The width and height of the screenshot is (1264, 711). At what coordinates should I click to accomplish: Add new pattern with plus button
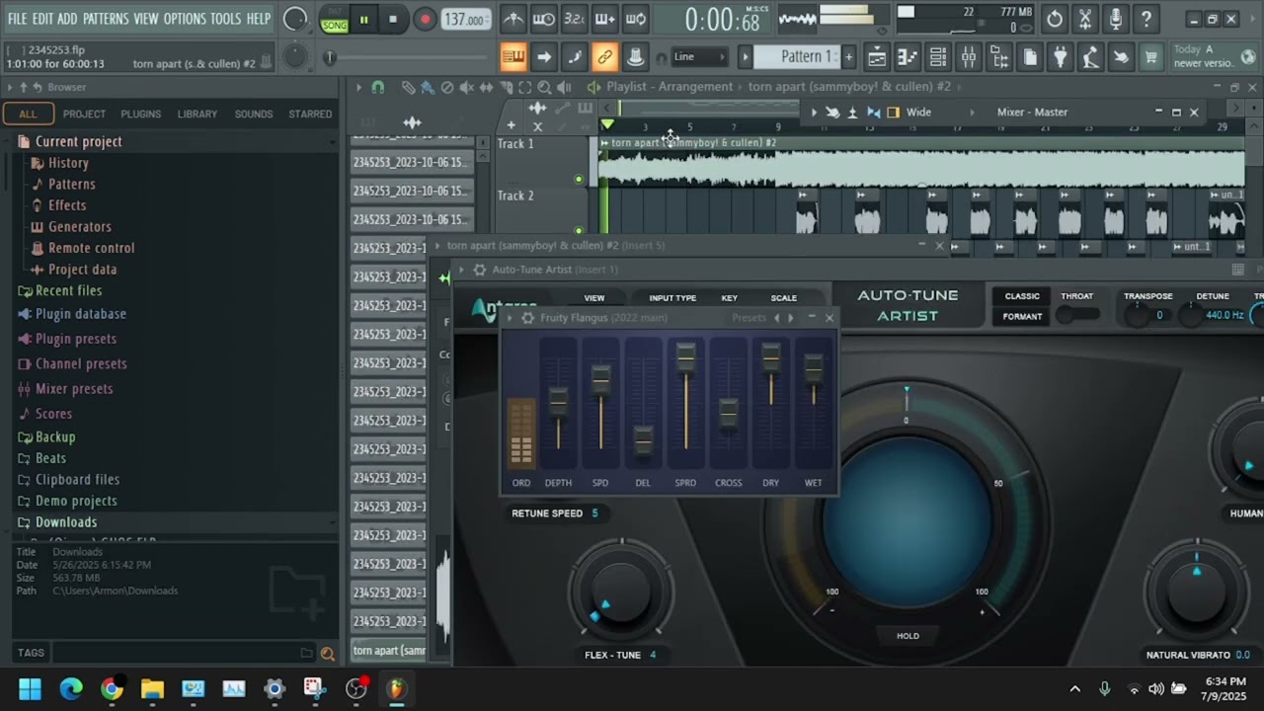click(x=848, y=57)
